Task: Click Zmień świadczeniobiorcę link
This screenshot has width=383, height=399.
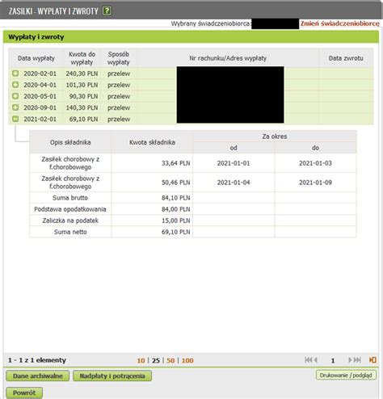Action: pos(340,23)
